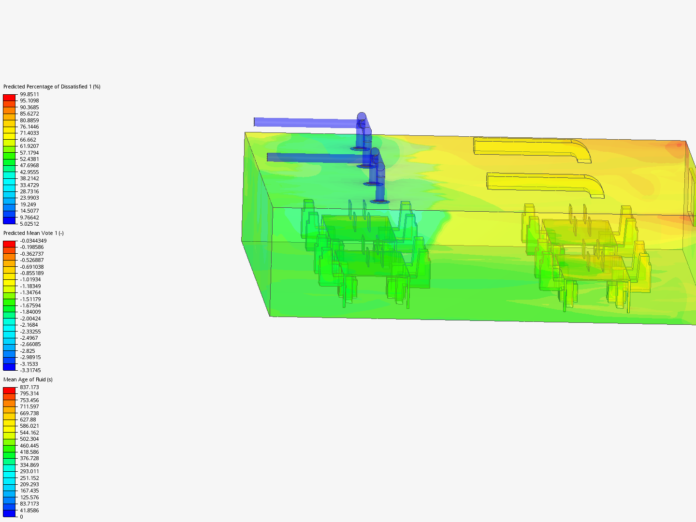Viewport: 696px width, 522px height.
Task: Click the Predicted Mean Vote legend title
Action: (33, 233)
